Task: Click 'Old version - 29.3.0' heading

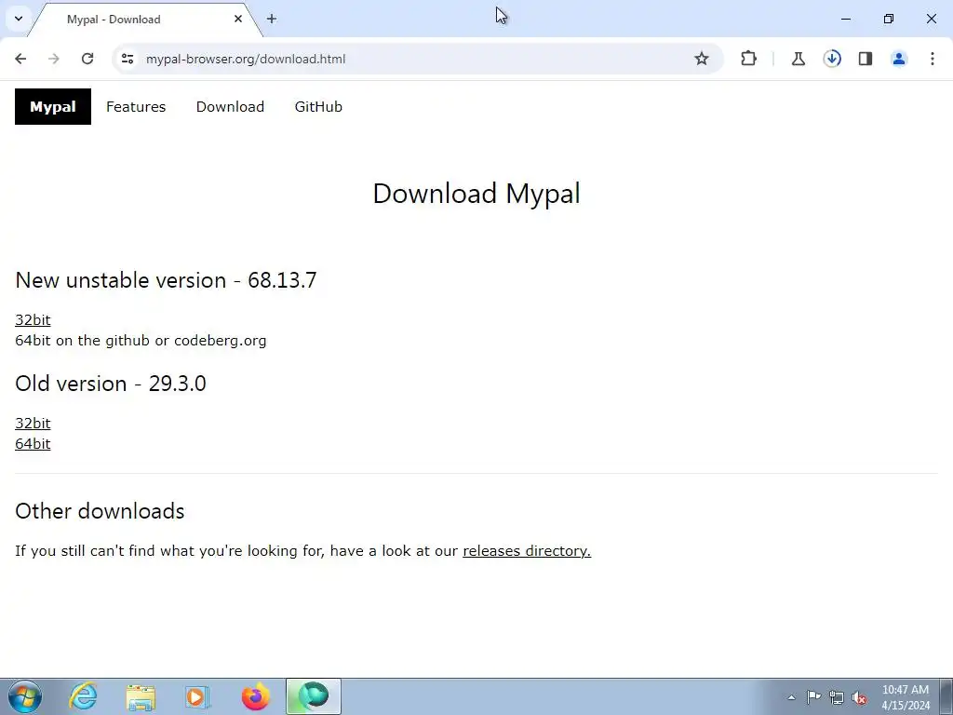Action: (111, 384)
